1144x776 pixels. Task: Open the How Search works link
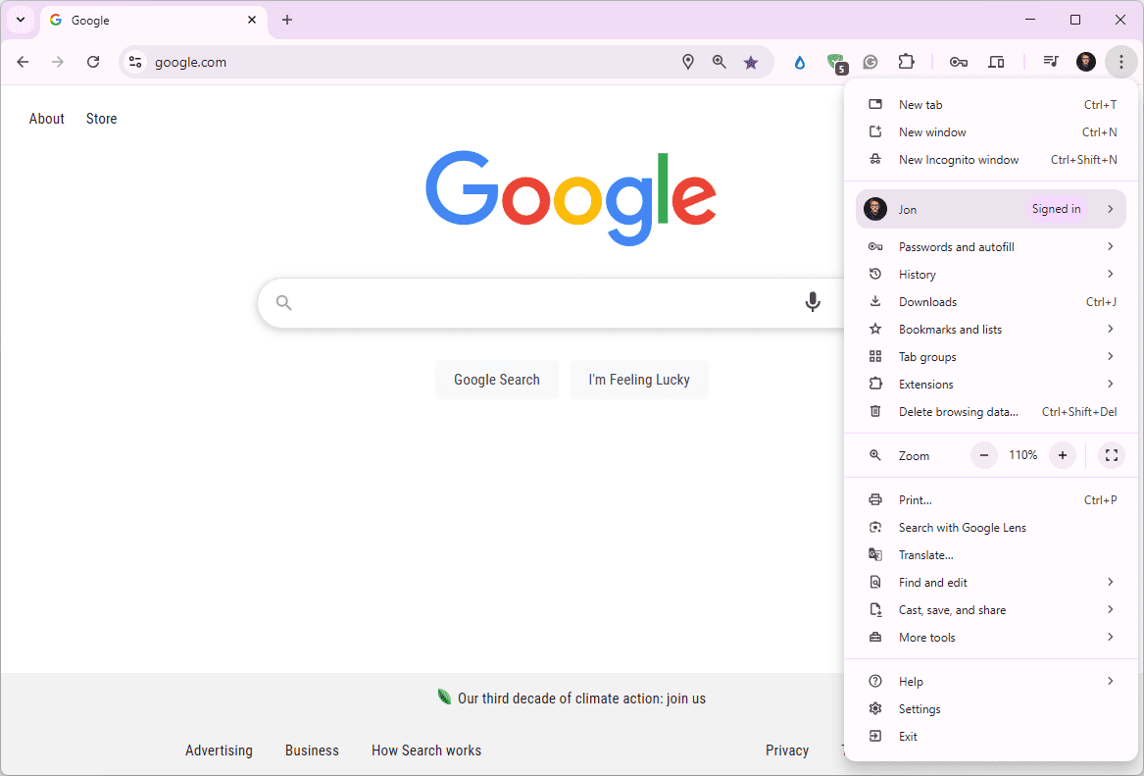point(426,750)
